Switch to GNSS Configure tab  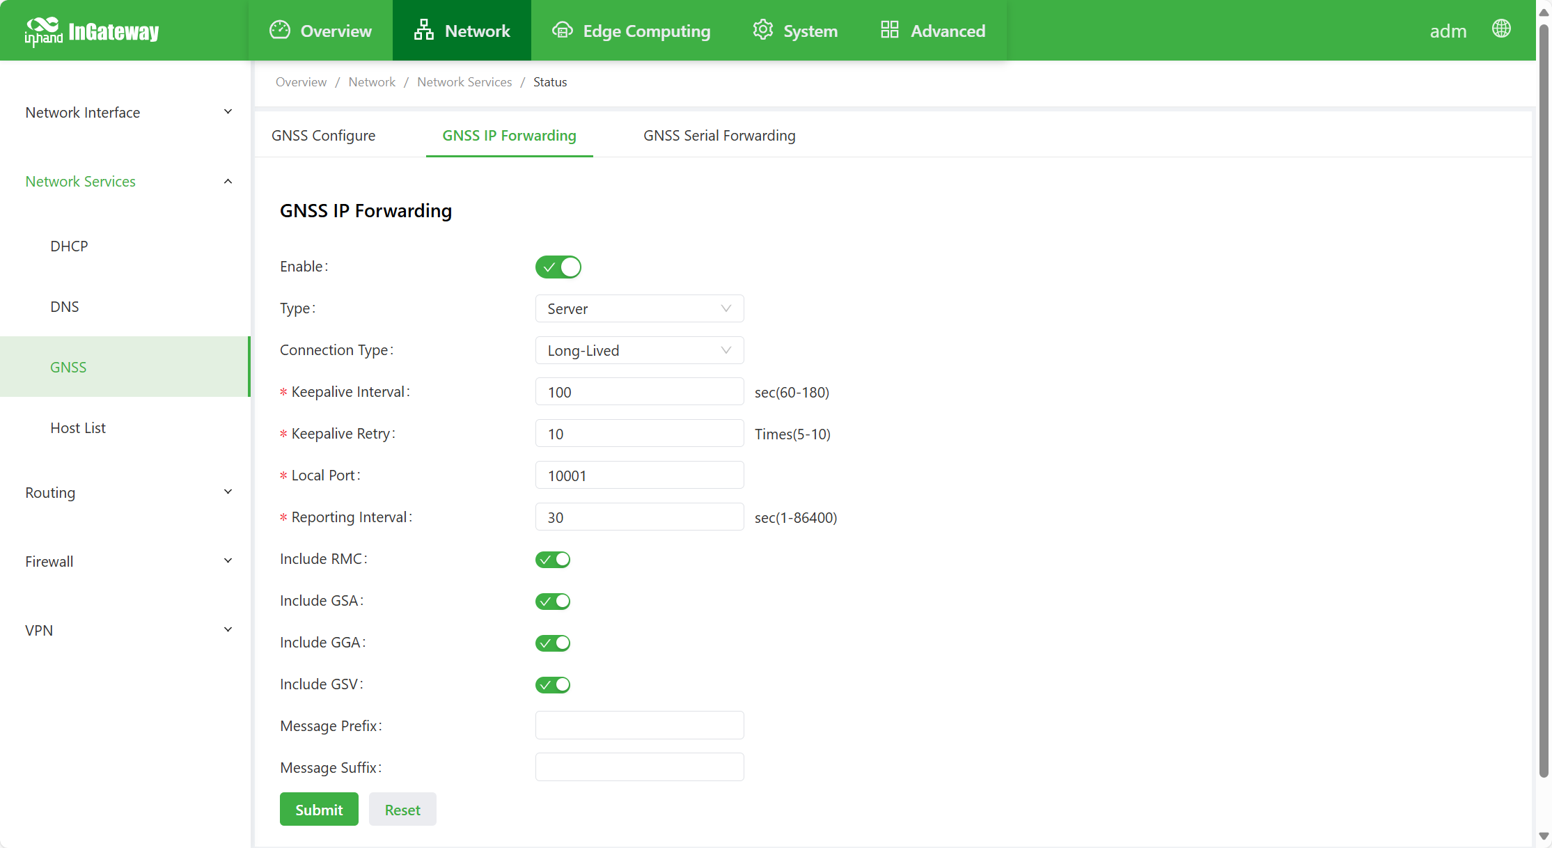(x=323, y=135)
